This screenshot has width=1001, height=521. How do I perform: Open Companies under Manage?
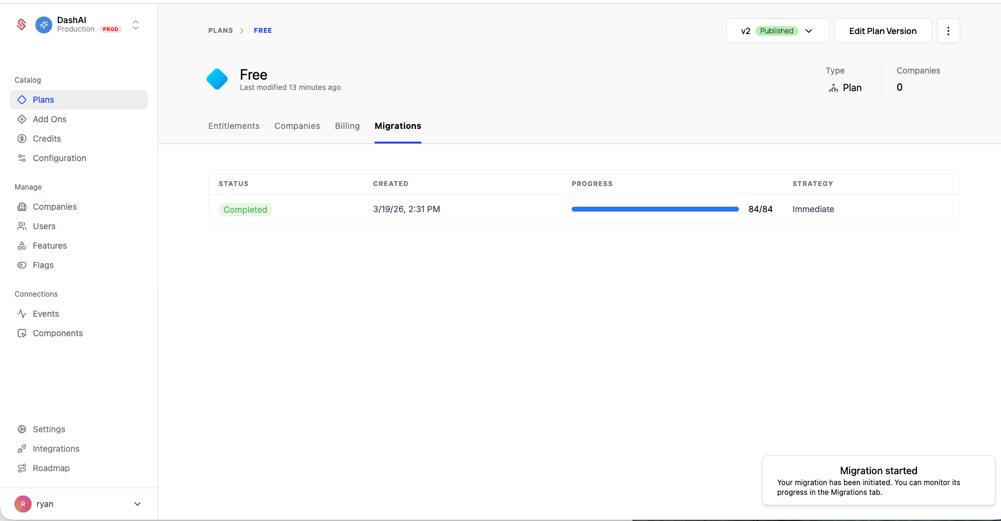(x=78, y=207)
